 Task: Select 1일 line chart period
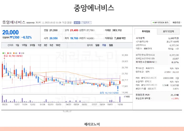coord(17,45)
